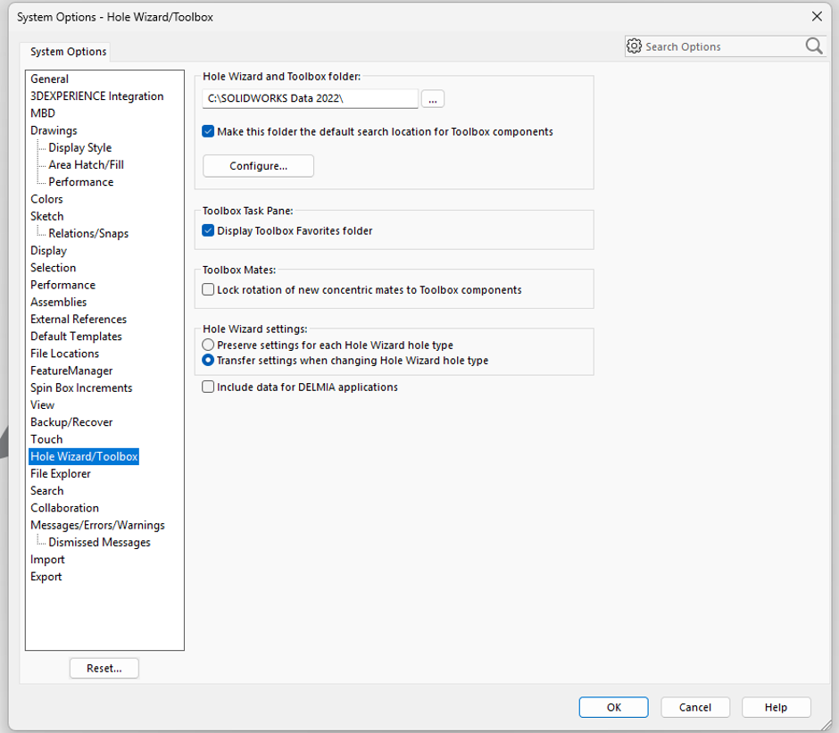
Task: Click the browse ellipsis button for Toolbox folder
Action: point(433,99)
